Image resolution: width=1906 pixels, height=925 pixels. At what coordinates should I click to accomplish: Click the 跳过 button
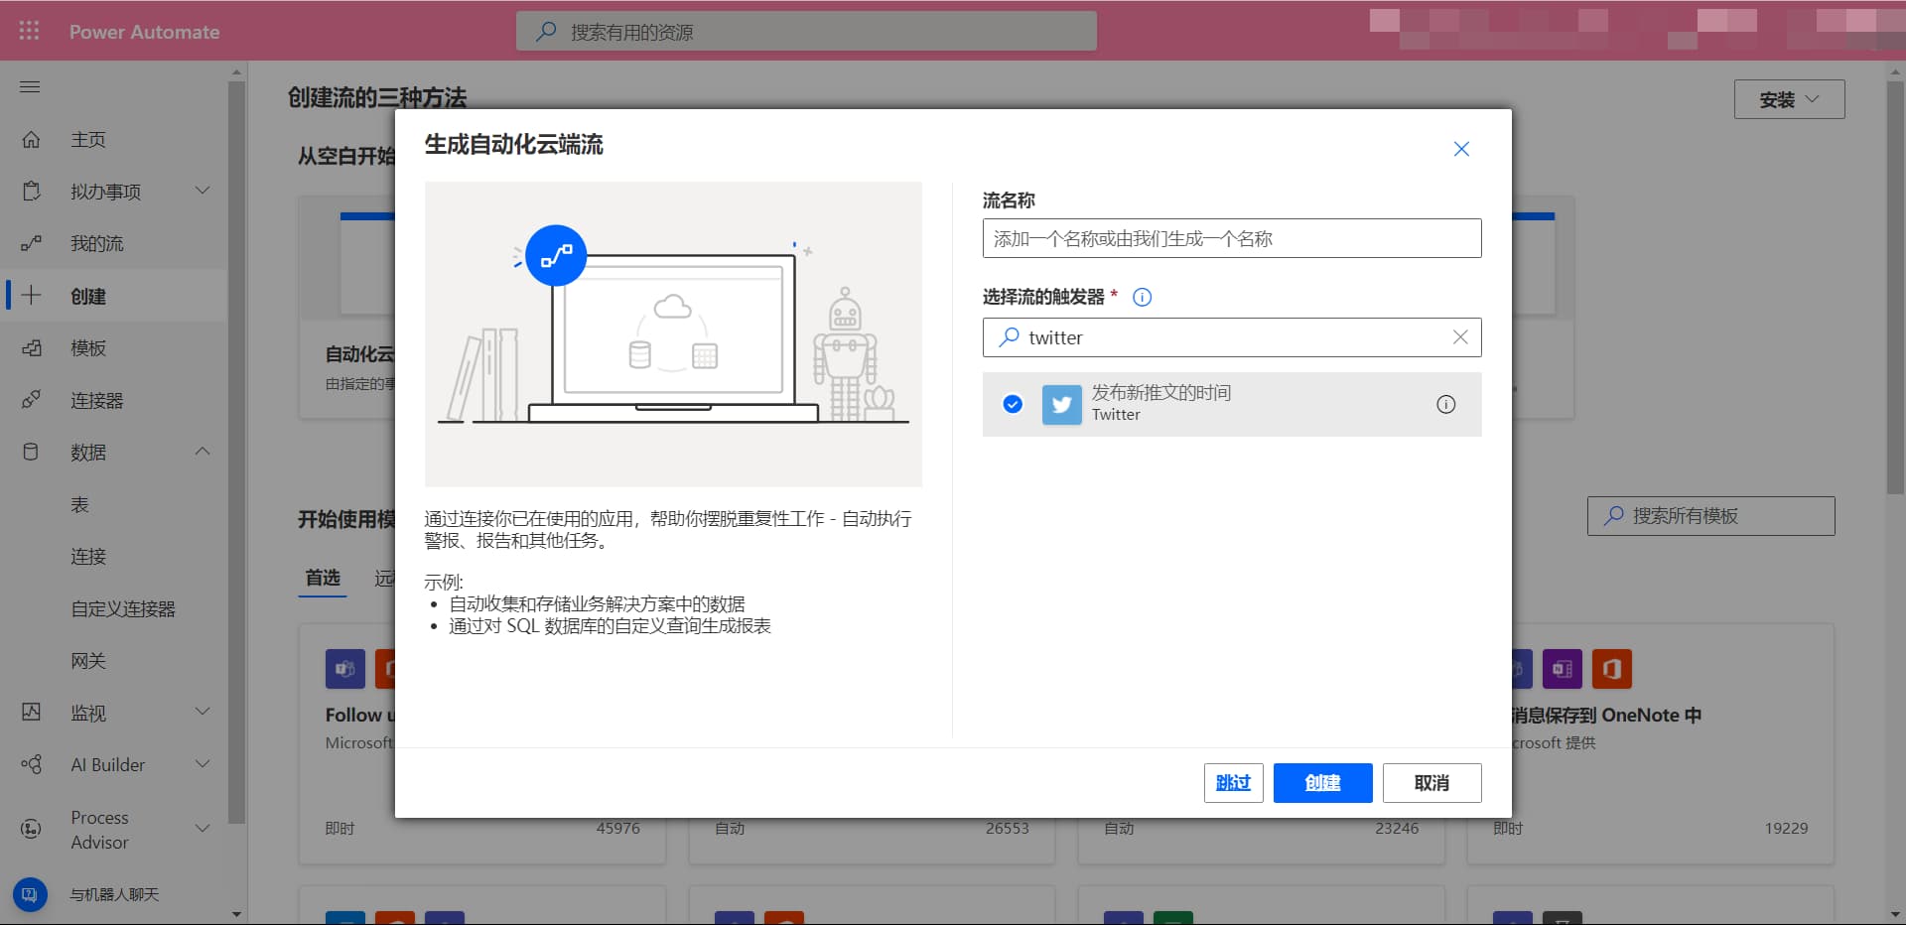point(1233,783)
